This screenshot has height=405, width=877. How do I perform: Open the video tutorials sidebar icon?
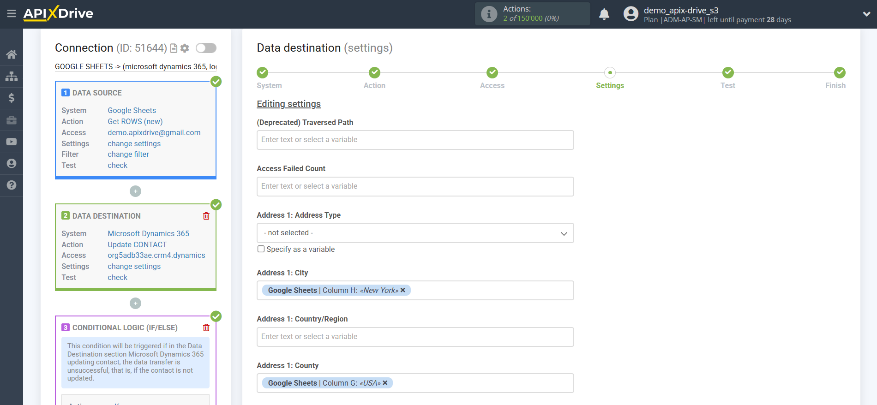[x=12, y=142]
